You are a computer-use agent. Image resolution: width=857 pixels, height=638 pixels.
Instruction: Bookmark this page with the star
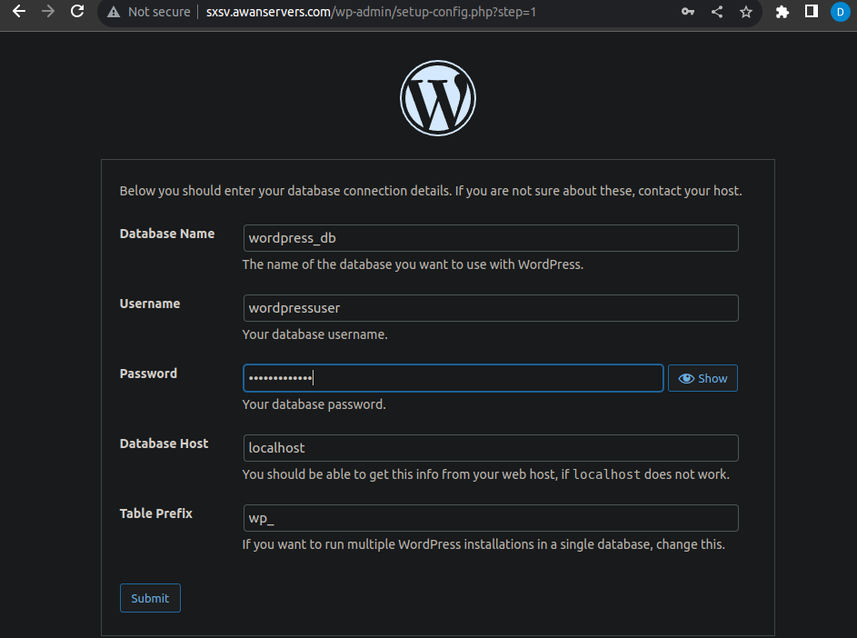pos(746,12)
